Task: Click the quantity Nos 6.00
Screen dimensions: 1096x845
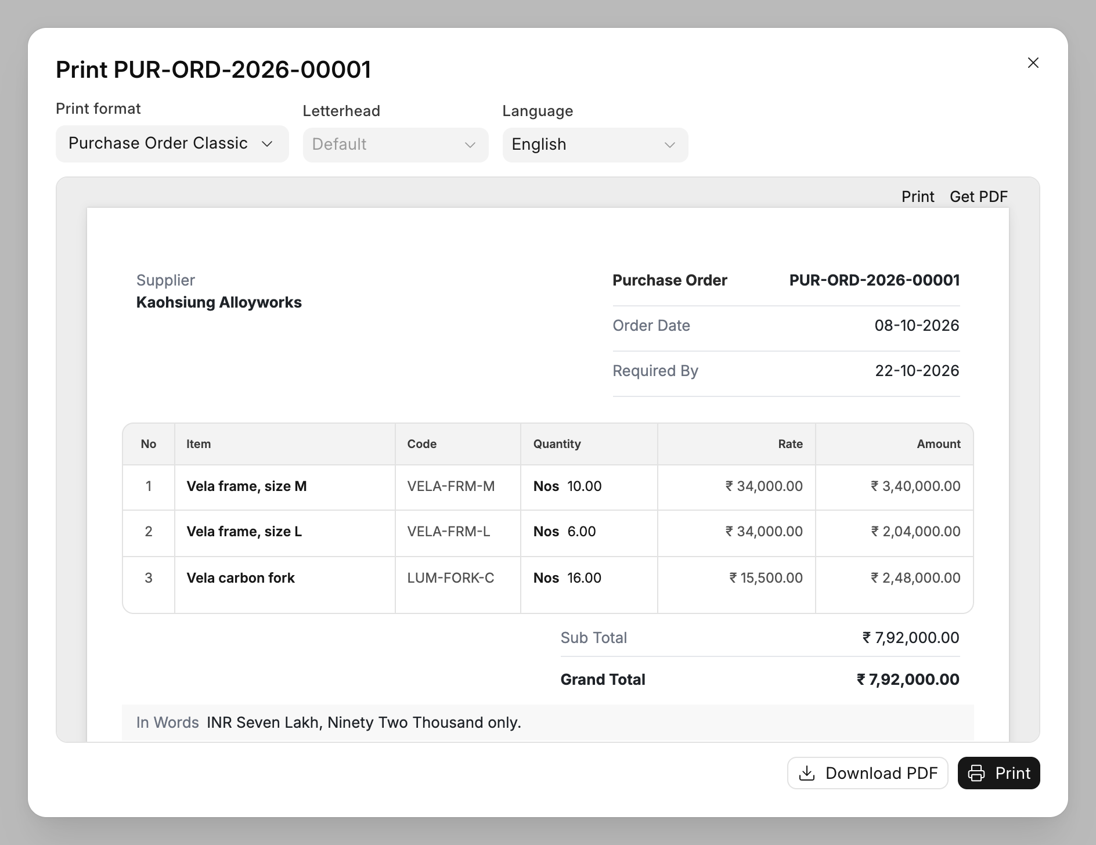Action: point(564,532)
